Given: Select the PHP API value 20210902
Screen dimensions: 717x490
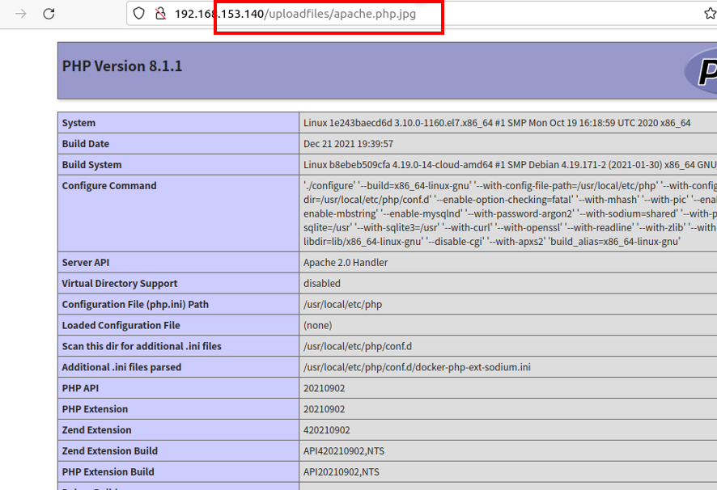Looking at the screenshot, I should (324, 389).
